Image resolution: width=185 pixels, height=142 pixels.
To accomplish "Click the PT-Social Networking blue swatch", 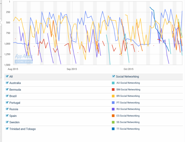I will coord(113,103).
